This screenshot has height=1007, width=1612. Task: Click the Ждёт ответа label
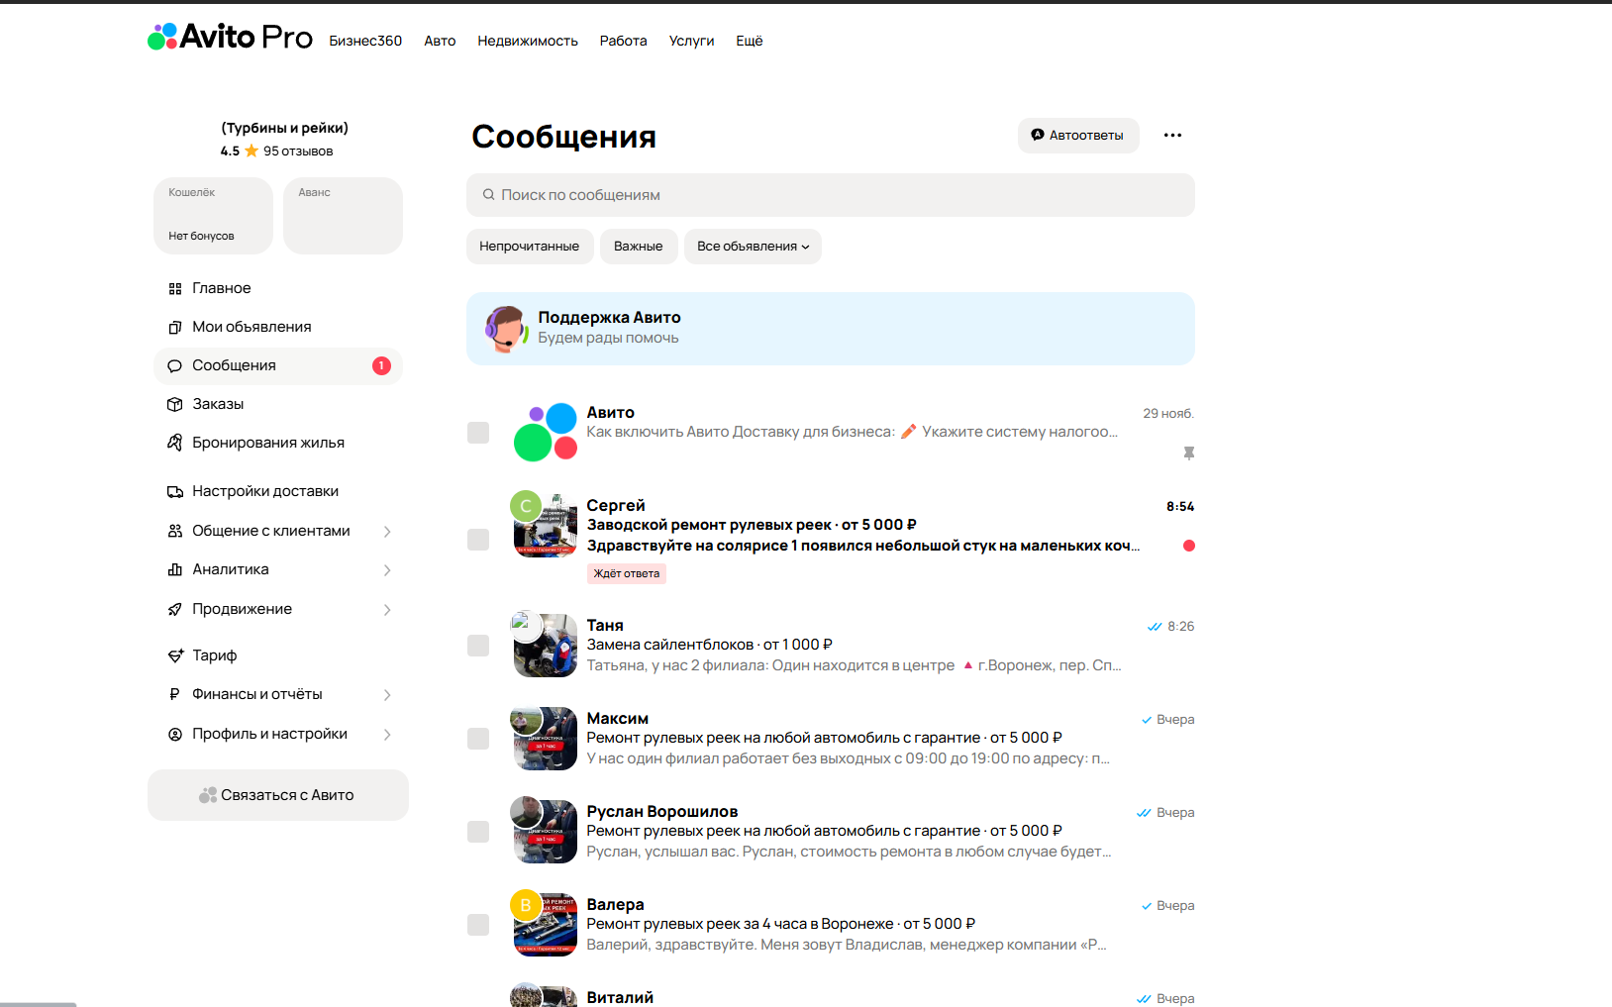pos(627,573)
